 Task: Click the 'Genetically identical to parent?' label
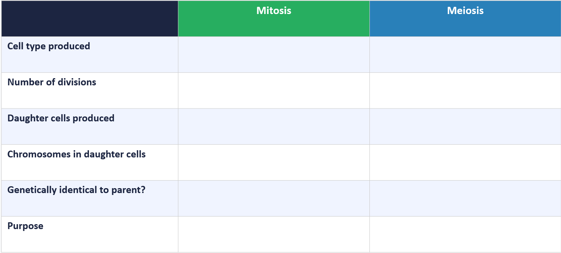coord(76,190)
